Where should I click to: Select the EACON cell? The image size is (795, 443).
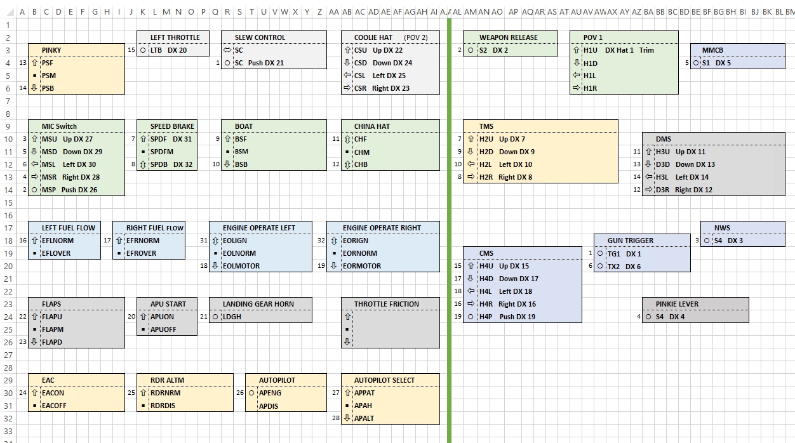pos(82,393)
